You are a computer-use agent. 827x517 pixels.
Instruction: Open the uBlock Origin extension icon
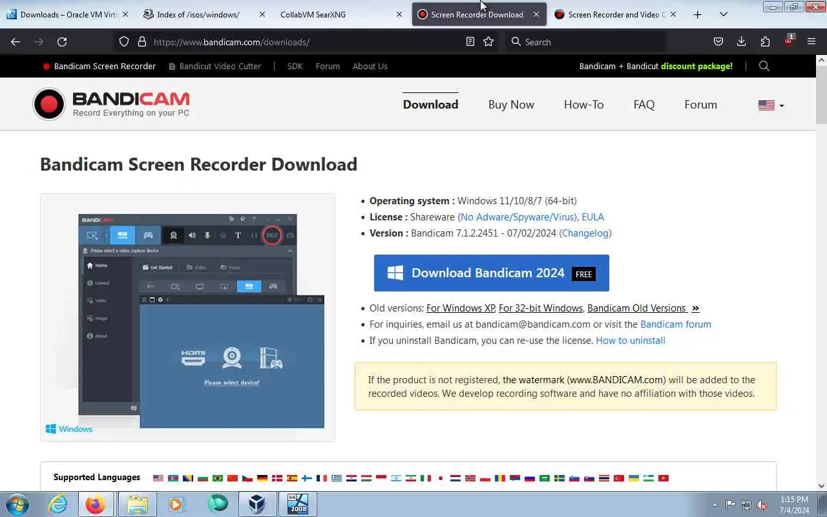click(x=788, y=41)
